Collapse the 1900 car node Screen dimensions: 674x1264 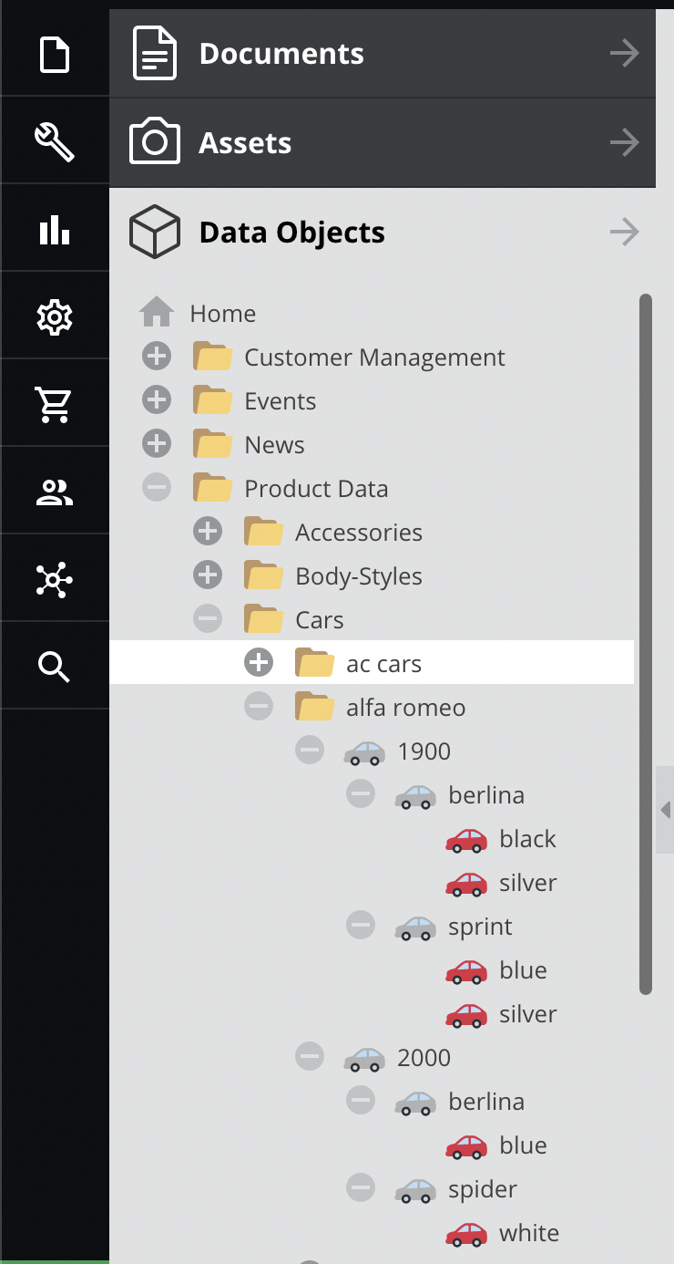(x=310, y=751)
